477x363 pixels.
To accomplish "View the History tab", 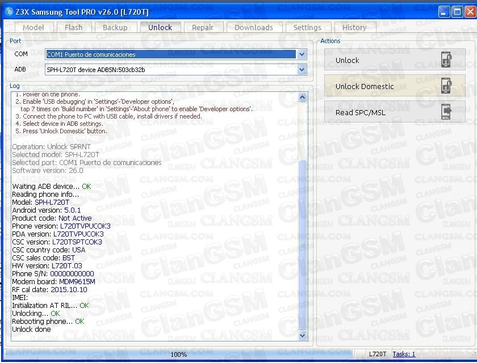I will click(x=355, y=27).
